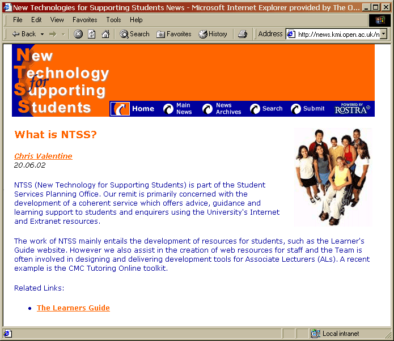Open the Tools menu

pos(113,20)
